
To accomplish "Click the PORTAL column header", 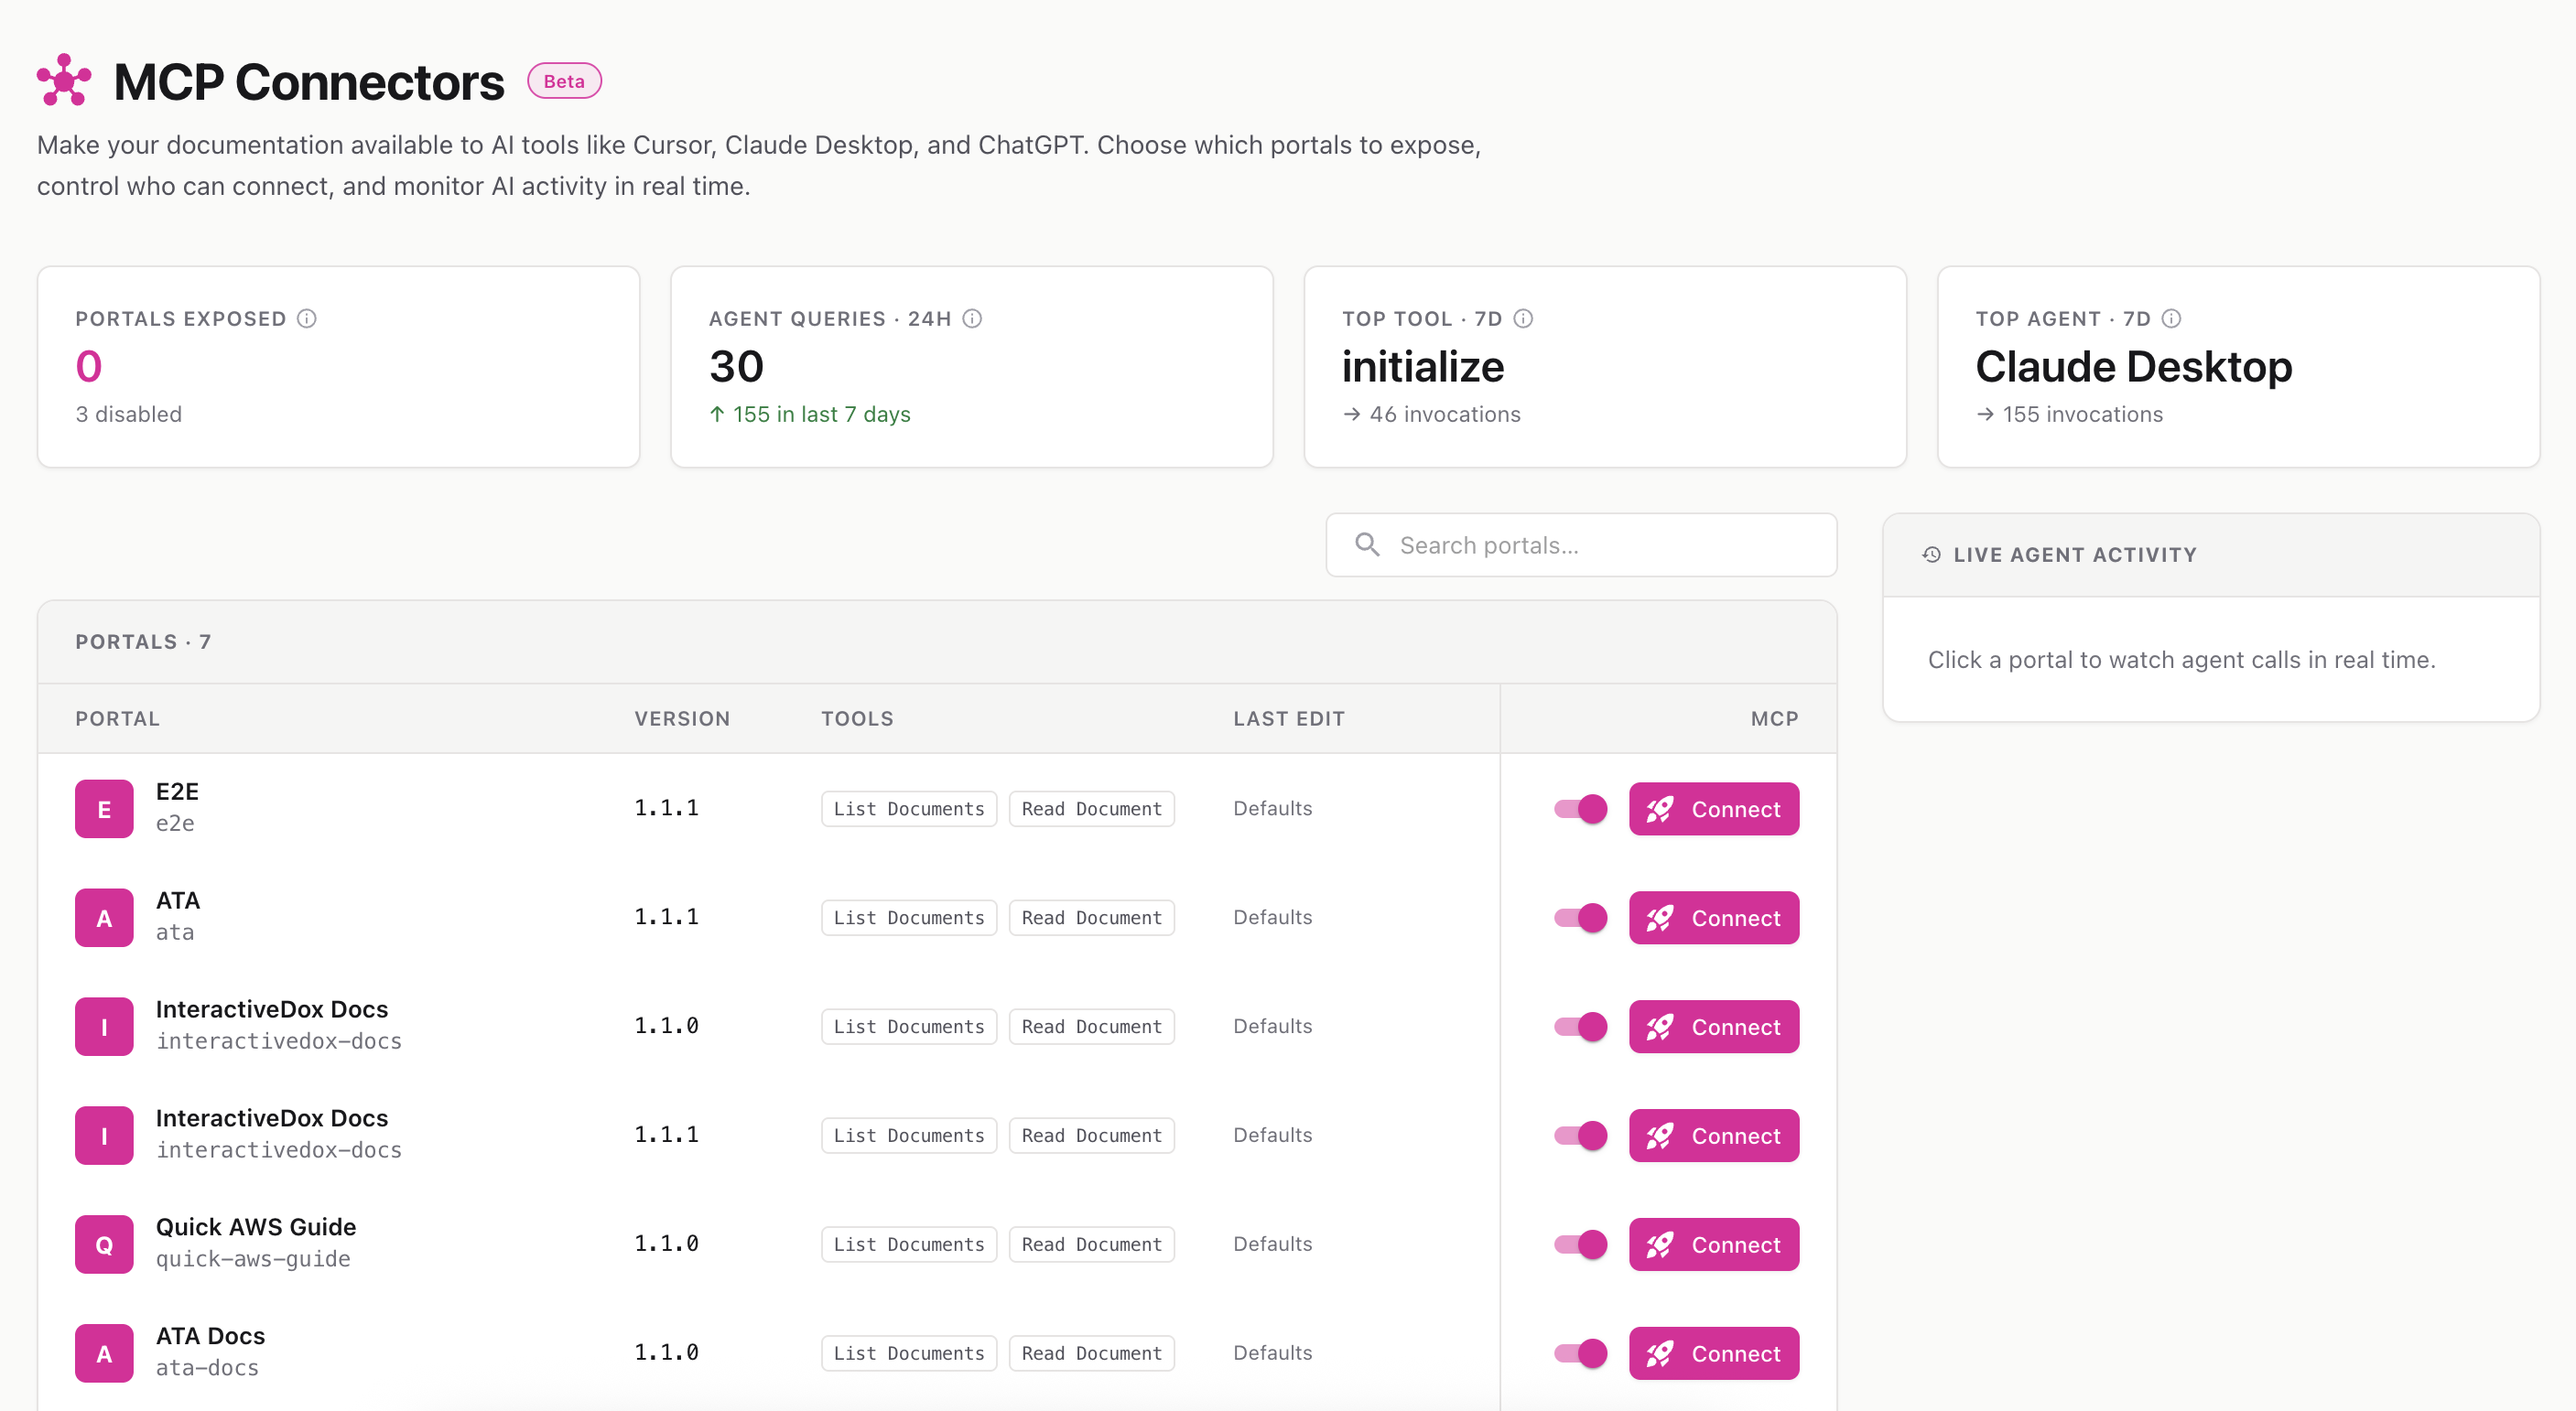I will click(x=118, y=718).
